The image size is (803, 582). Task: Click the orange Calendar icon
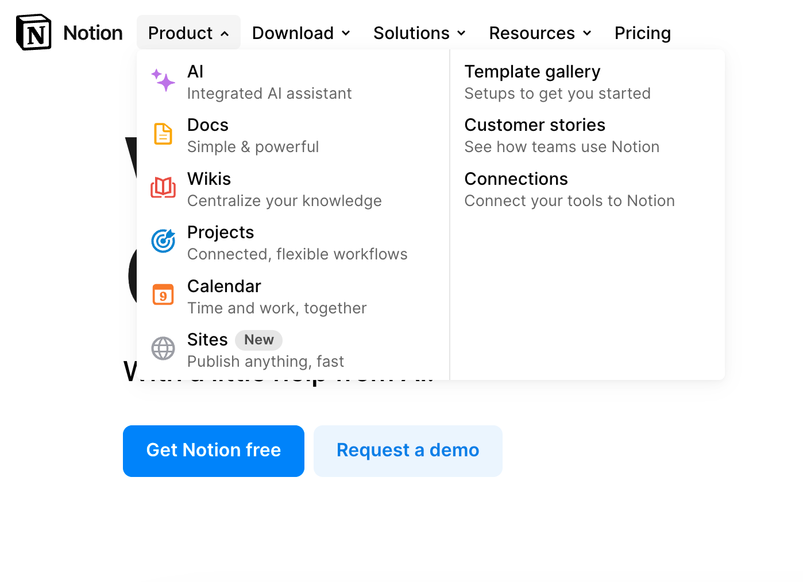(x=163, y=295)
